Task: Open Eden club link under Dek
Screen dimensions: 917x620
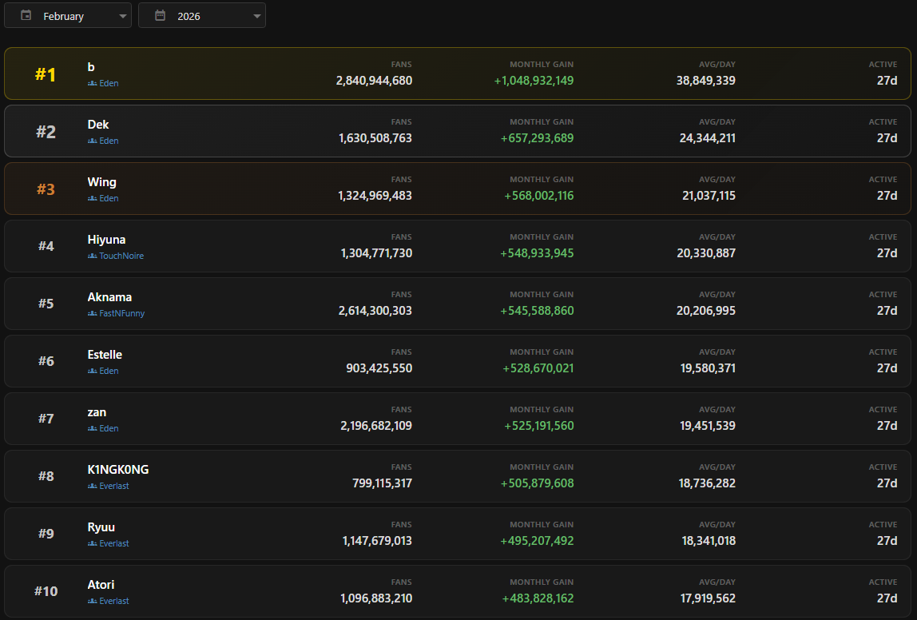Action: (109, 141)
